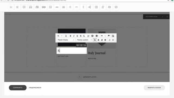Insert a bulleted list
Viewport: 174px width, 98px height.
(x=113, y=40)
